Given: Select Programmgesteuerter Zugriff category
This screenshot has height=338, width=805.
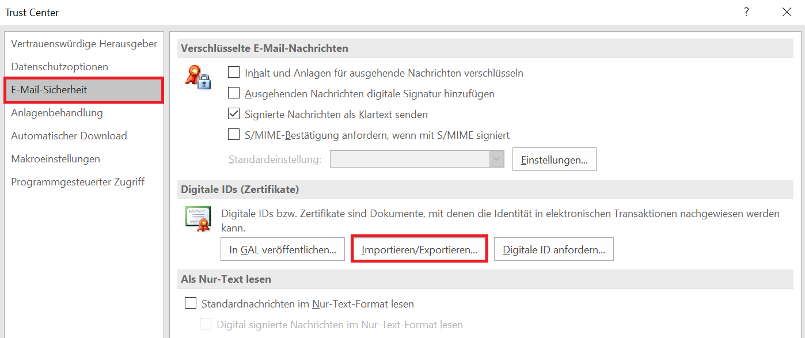Looking at the screenshot, I should pos(78,182).
